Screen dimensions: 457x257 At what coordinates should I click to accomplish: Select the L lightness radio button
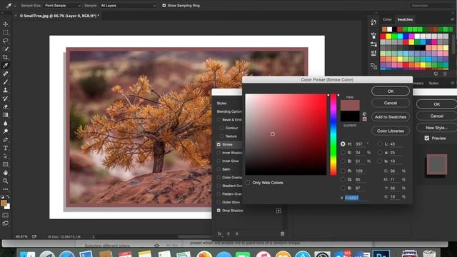click(380, 144)
